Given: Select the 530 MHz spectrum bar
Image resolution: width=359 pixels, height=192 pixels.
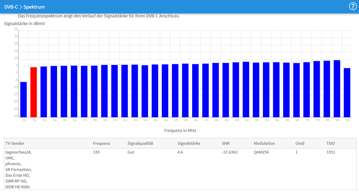Looking at the screenshot, I should [x=256, y=90].
